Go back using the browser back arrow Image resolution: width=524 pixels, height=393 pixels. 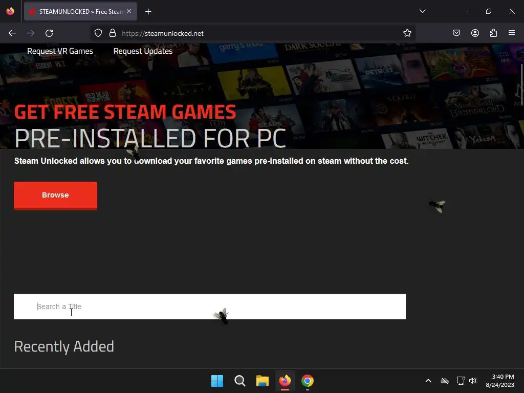[12, 33]
